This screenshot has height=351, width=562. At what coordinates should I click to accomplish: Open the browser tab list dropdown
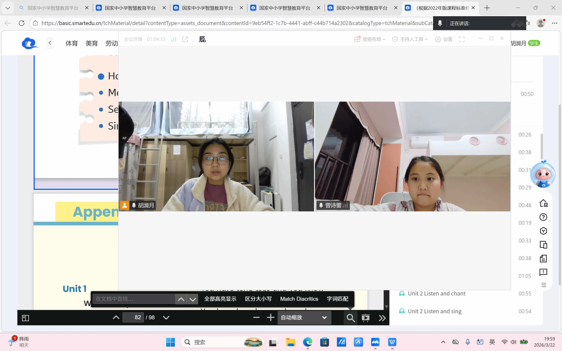(x=8, y=8)
